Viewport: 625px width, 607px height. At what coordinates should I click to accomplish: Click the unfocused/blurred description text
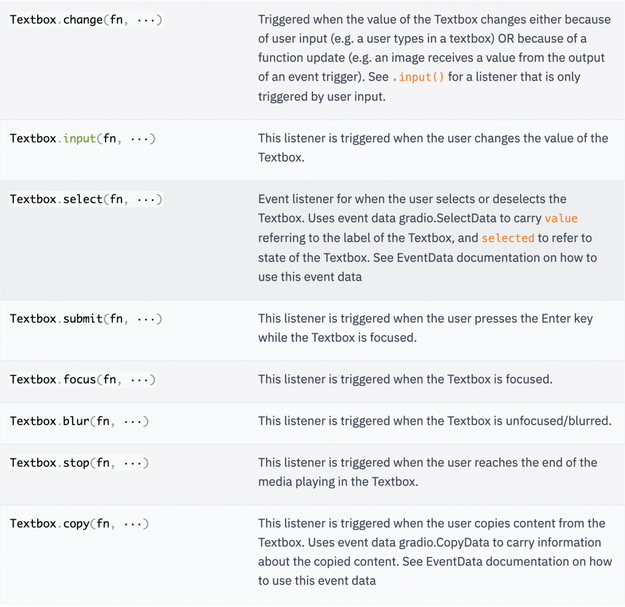coord(435,421)
